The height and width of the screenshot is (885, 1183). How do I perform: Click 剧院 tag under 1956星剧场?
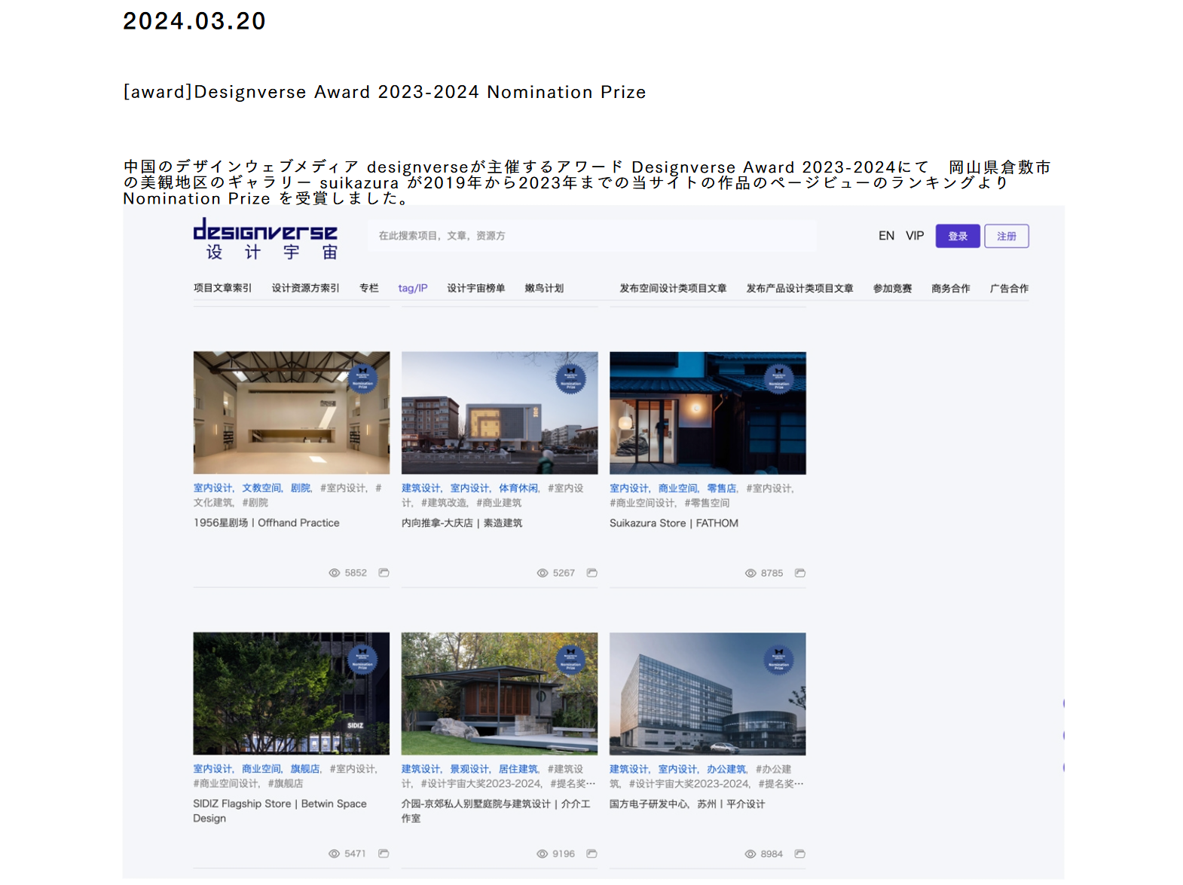301,488
